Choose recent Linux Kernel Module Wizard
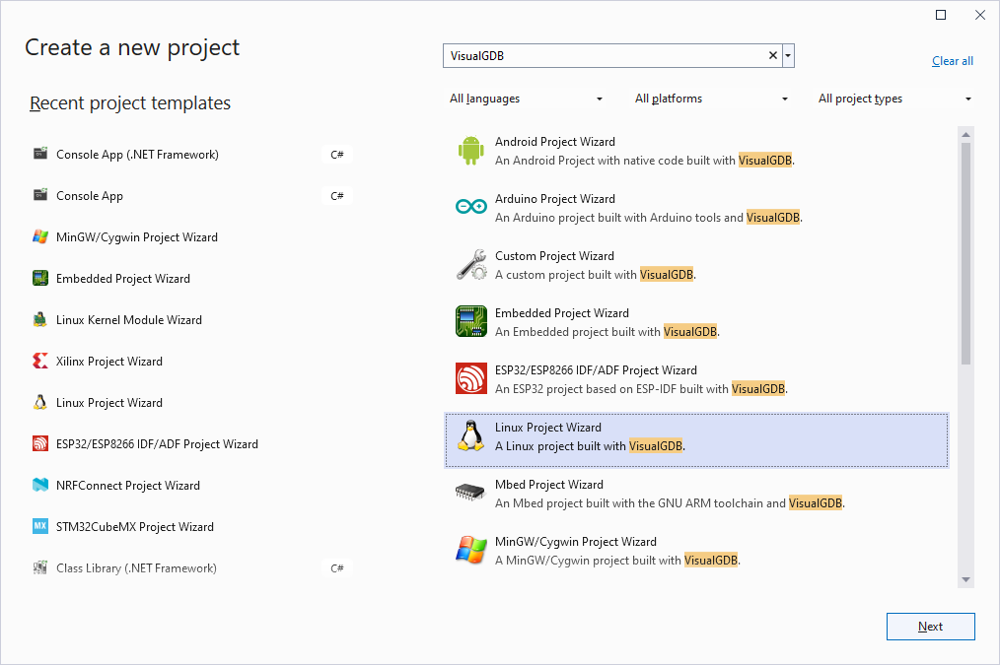 click(x=191, y=320)
